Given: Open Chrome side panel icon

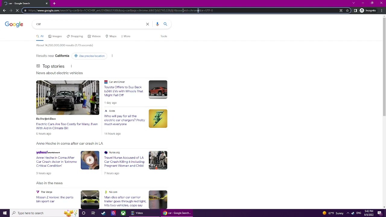Looking at the screenshot, I should tap(355, 11).
